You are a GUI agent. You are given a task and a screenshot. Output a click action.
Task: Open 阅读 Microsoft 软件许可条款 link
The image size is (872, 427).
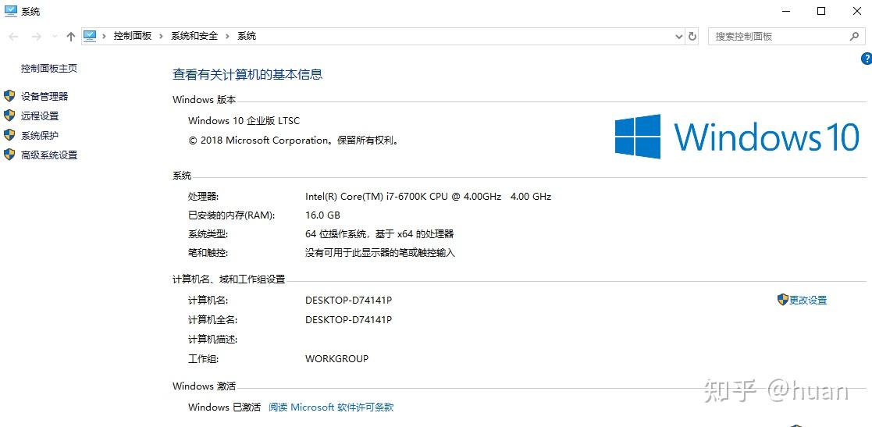coord(331,407)
